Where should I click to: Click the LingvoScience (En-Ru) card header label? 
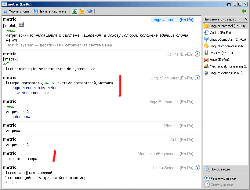click(173, 168)
